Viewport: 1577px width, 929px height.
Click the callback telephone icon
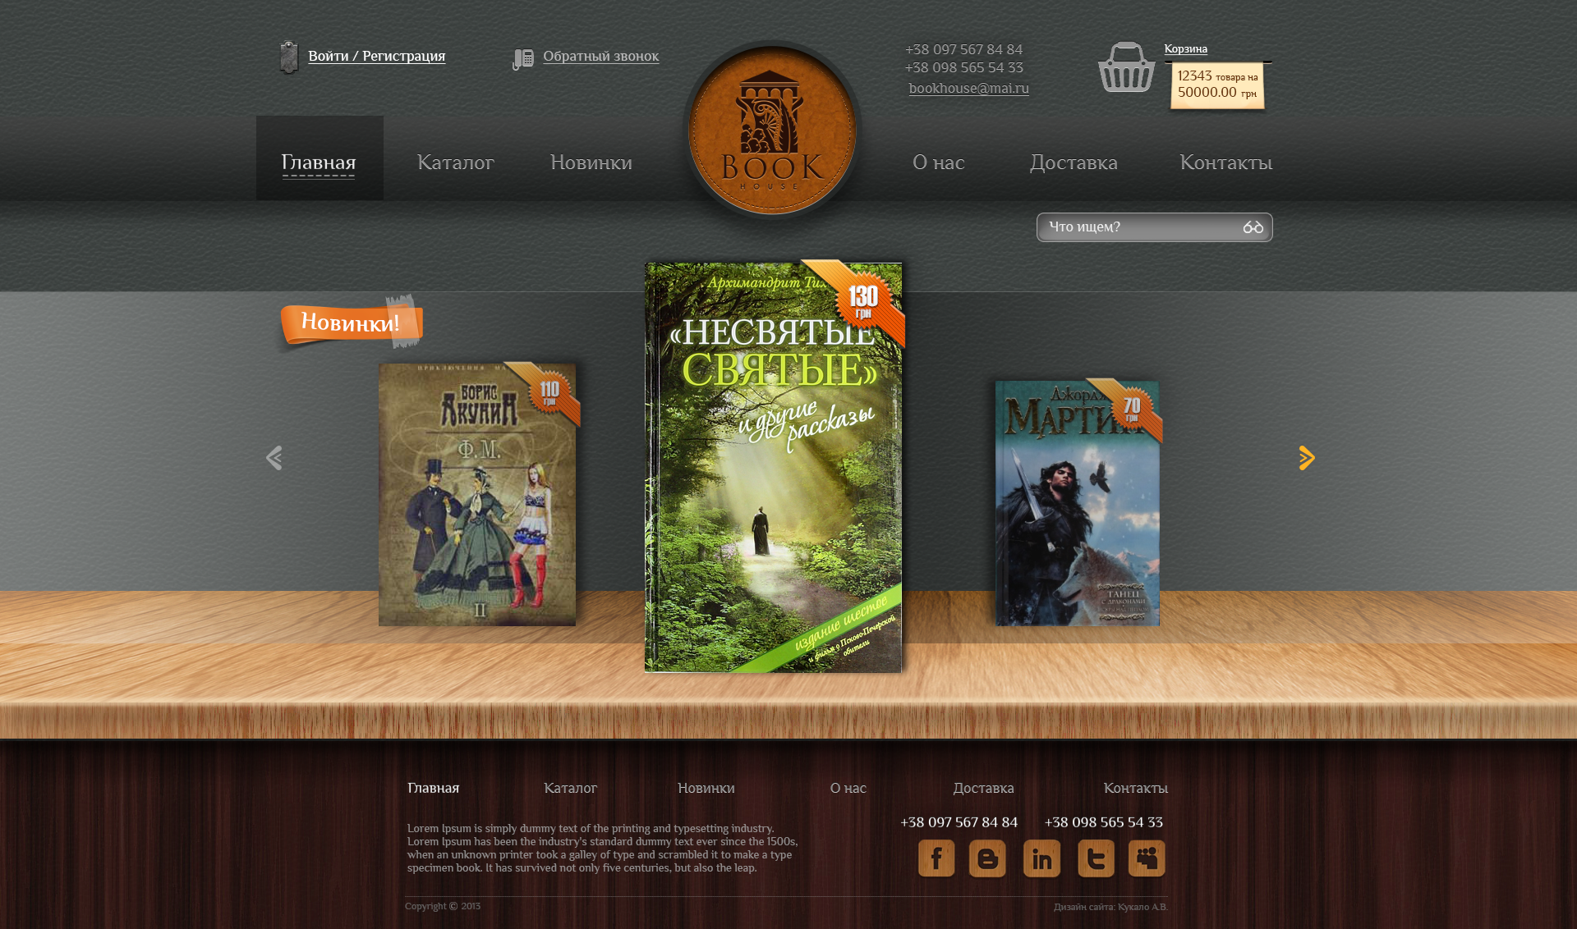tap(522, 58)
